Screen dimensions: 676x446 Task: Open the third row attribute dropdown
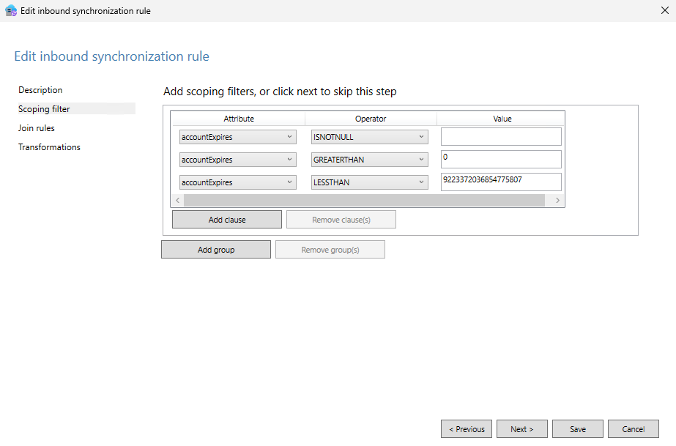(289, 182)
